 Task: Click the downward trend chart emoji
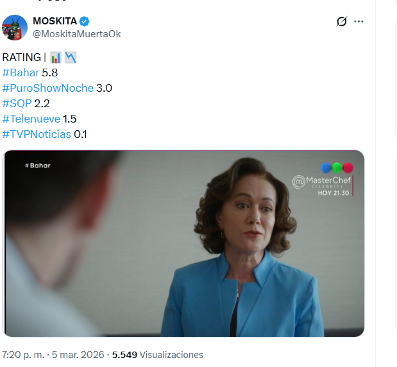click(x=70, y=57)
